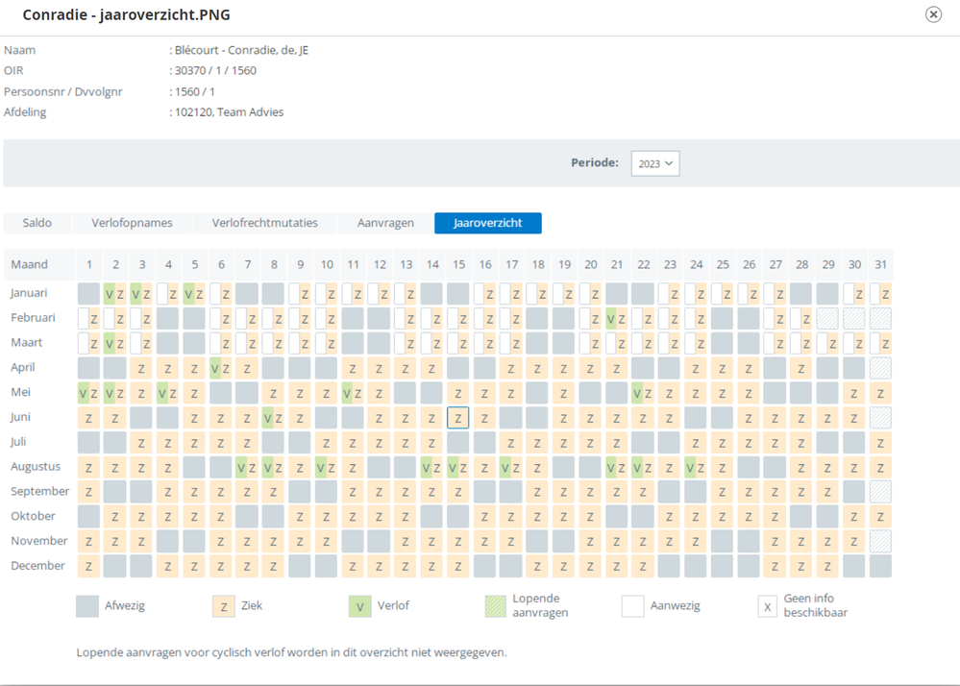Open the Periode 2023 year dropdown
Screen dimensions: 960x686
tap(655, 163)
